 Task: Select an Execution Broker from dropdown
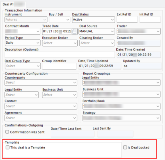(60, 43)
